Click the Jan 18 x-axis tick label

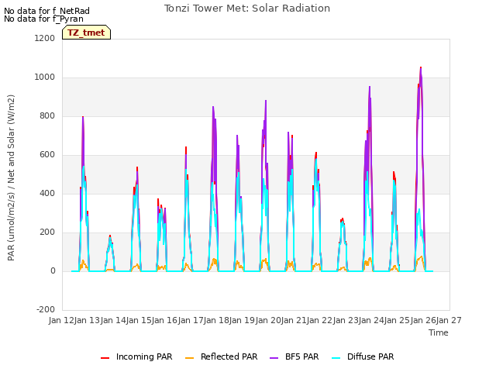[216, 320]
